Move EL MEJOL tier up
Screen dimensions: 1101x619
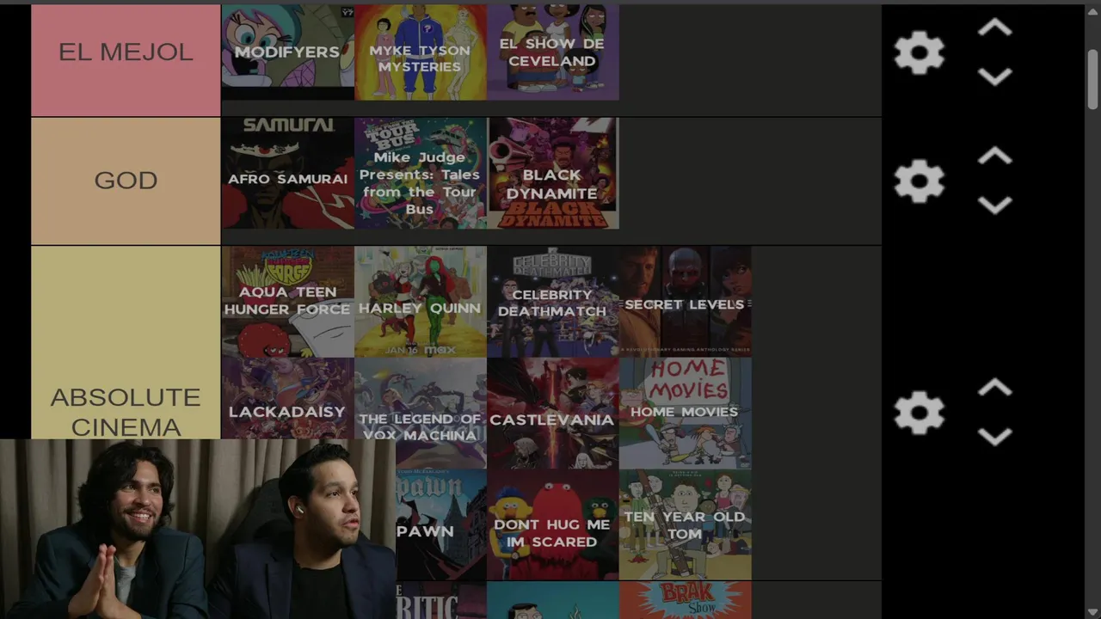pyautogui.click(x=994, y=28)
